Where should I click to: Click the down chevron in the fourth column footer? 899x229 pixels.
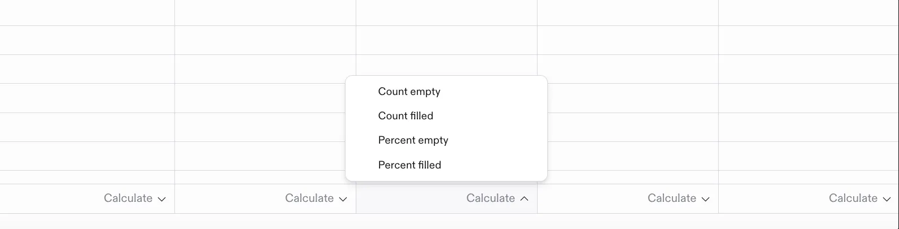706,199
